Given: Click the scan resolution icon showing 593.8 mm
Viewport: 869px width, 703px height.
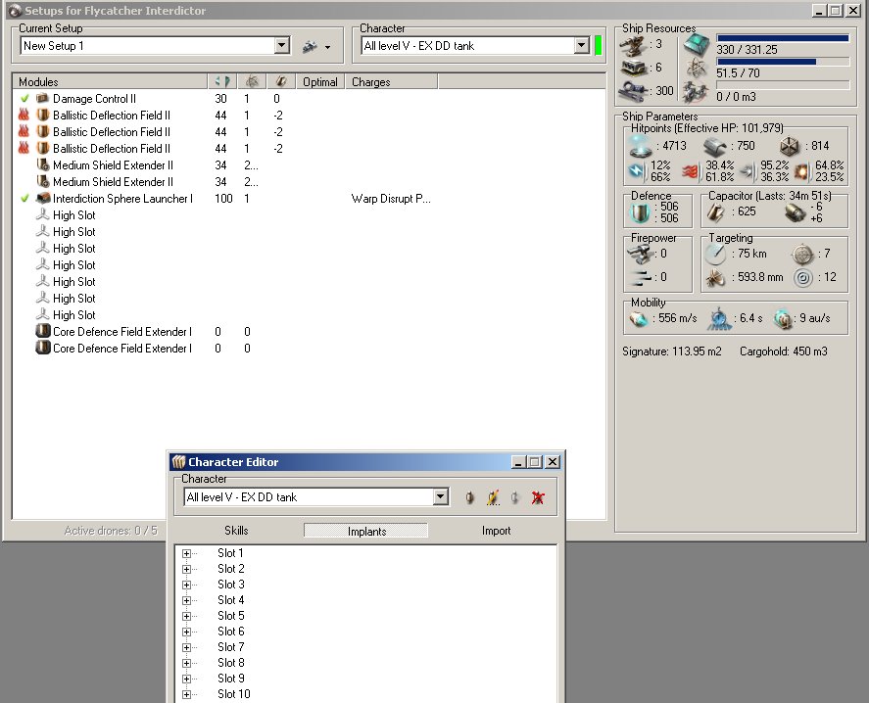Looking at the screenshot, I should pos(715,277).
